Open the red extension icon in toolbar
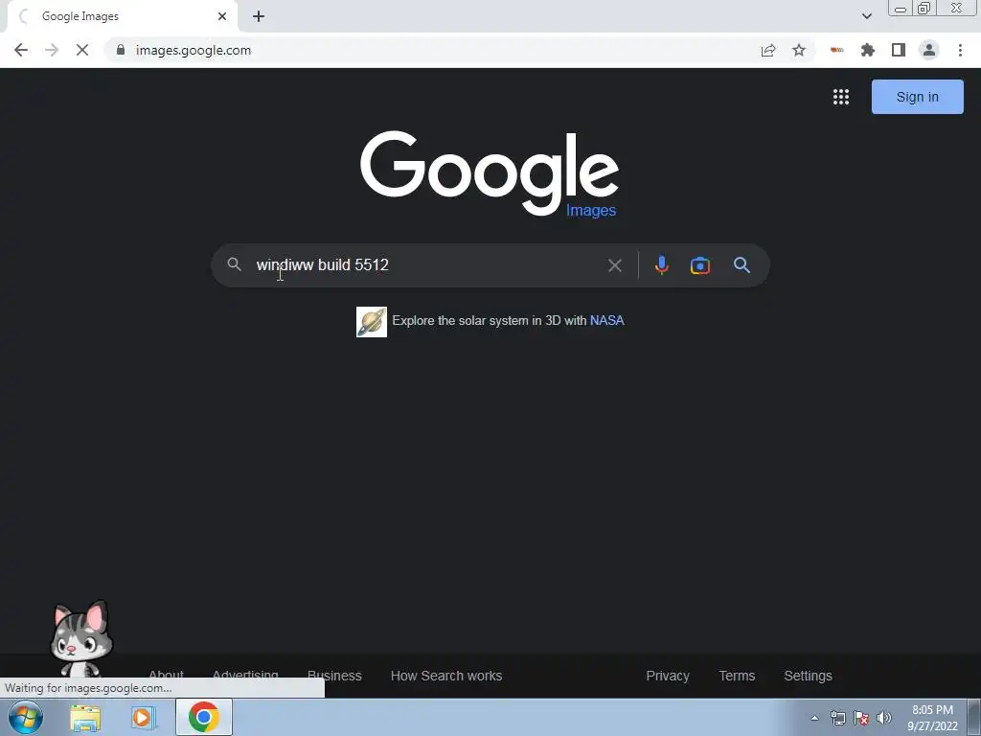981x736 pixels. point(837,50)
